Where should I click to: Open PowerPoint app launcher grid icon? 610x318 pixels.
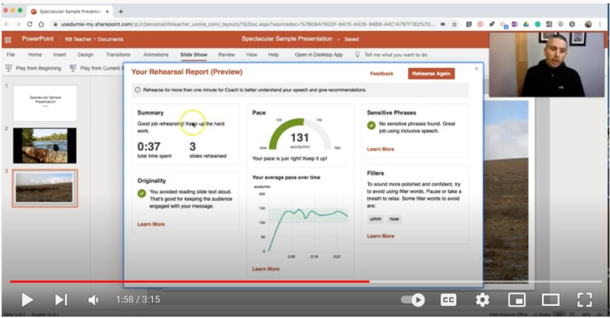[8, 39]
